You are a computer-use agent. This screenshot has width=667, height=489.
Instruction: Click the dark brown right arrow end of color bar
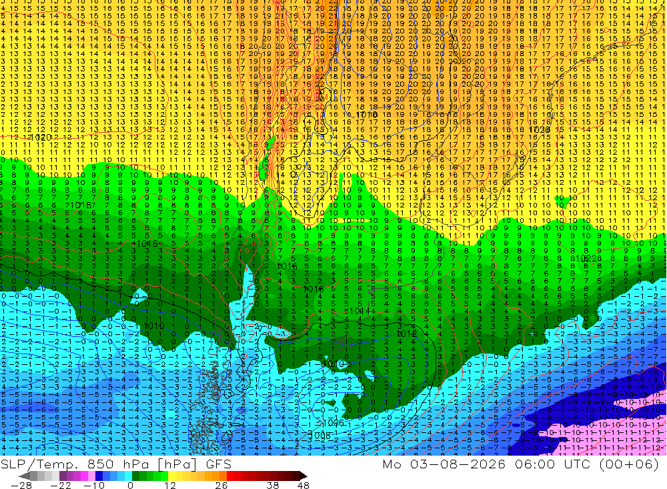pos(303,476)
